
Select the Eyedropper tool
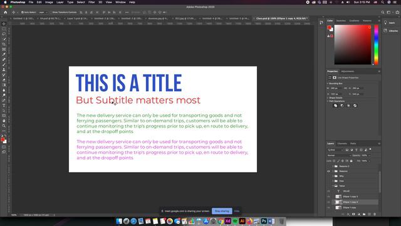[4, 55]
